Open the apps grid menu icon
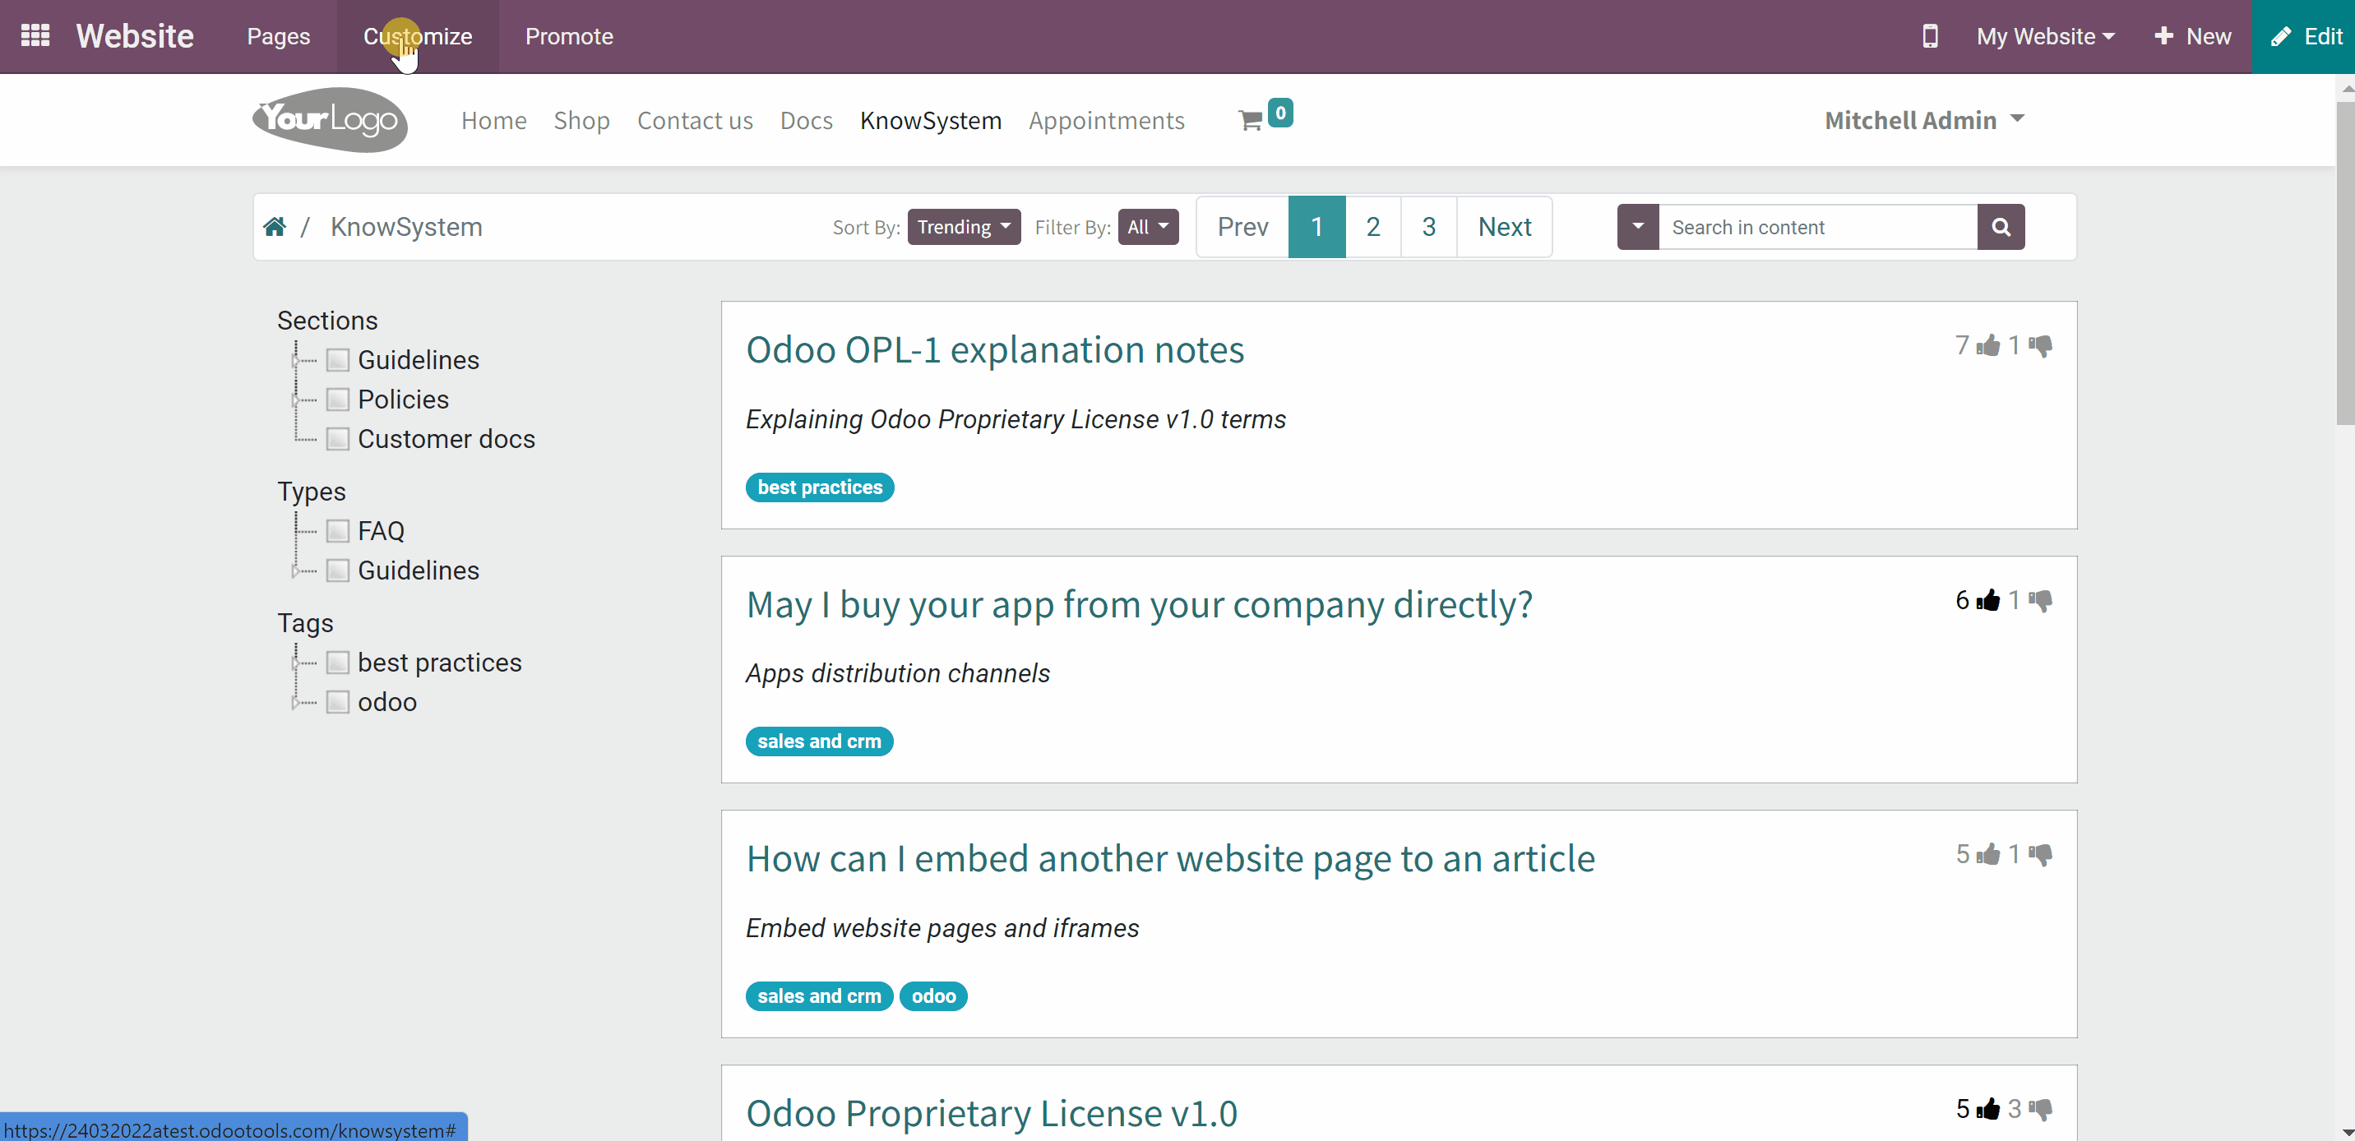This screenshot has height=1141, width=2355. point(35,35)
